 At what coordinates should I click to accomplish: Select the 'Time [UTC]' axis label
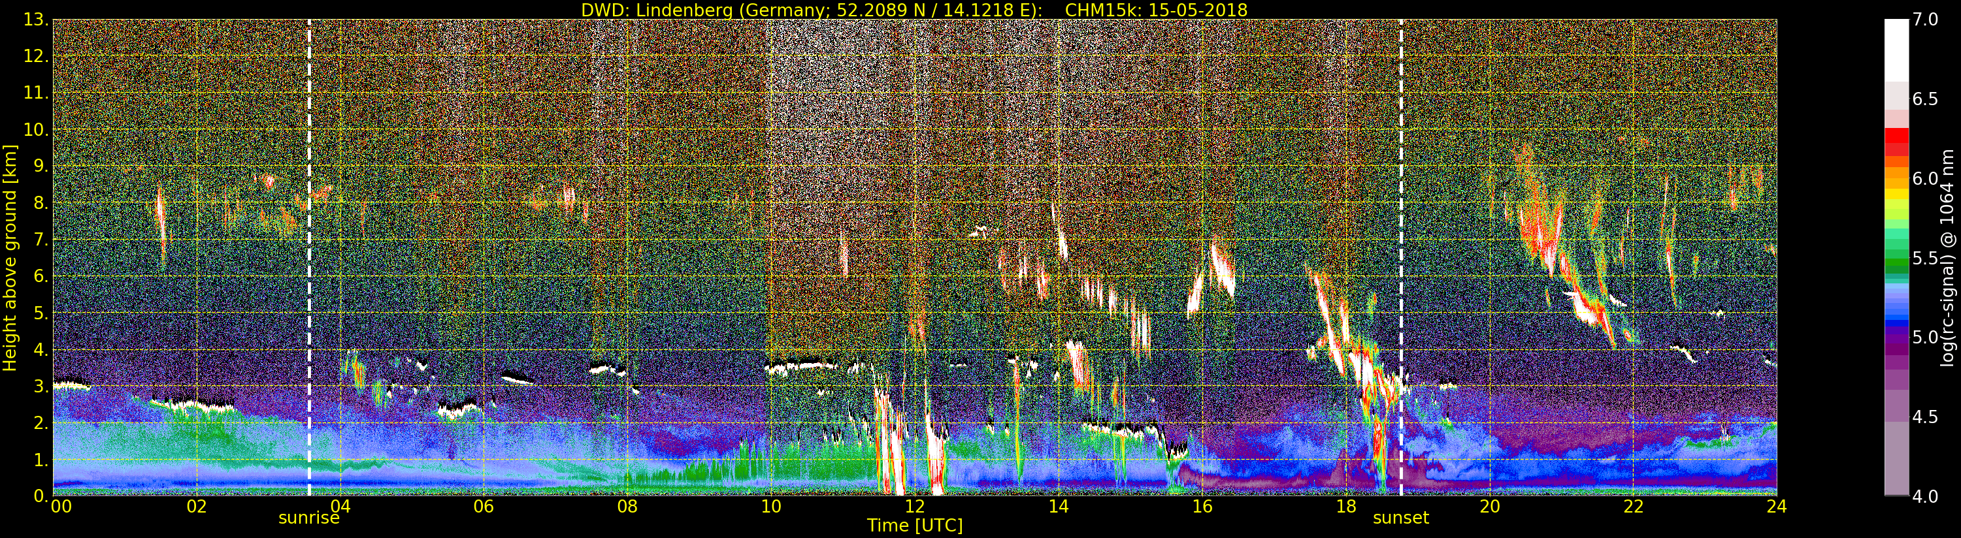914,525
